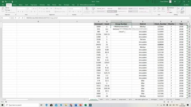Click the Share button
191x107 pixels.
pos(186,5)
